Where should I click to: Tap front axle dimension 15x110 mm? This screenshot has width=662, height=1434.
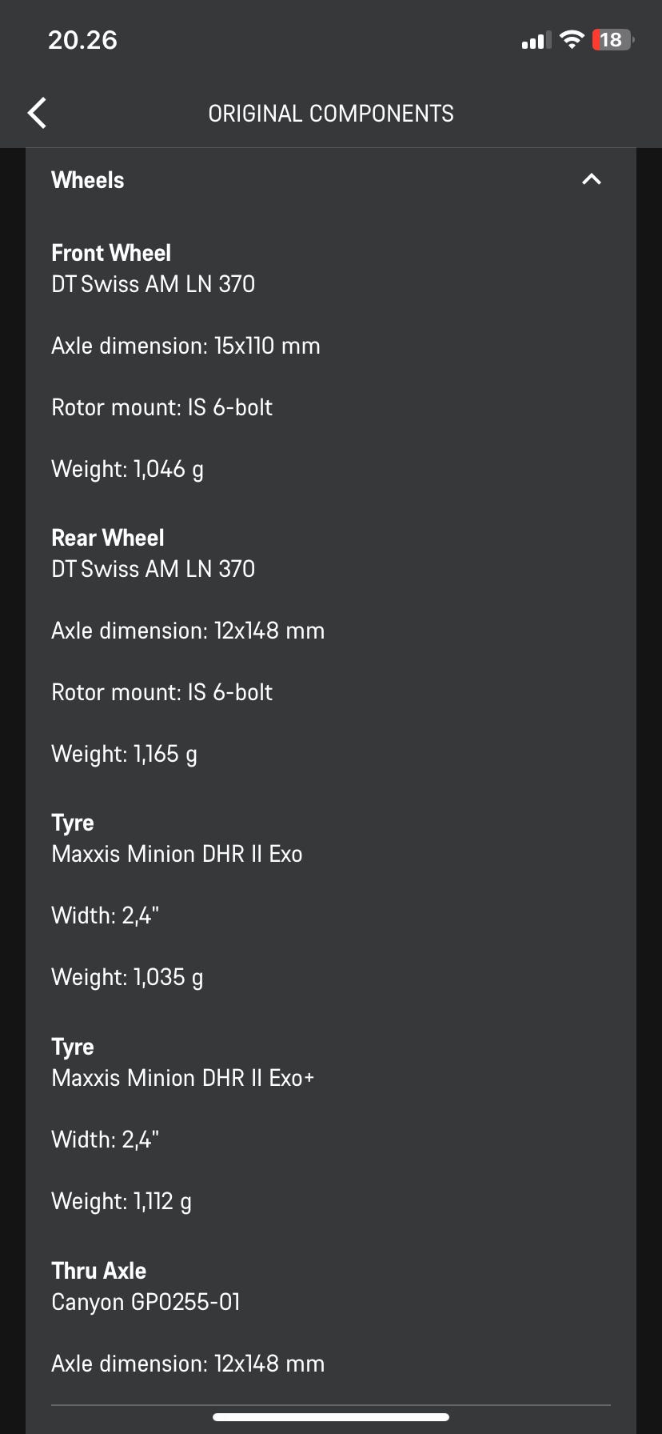pos(185,346)
